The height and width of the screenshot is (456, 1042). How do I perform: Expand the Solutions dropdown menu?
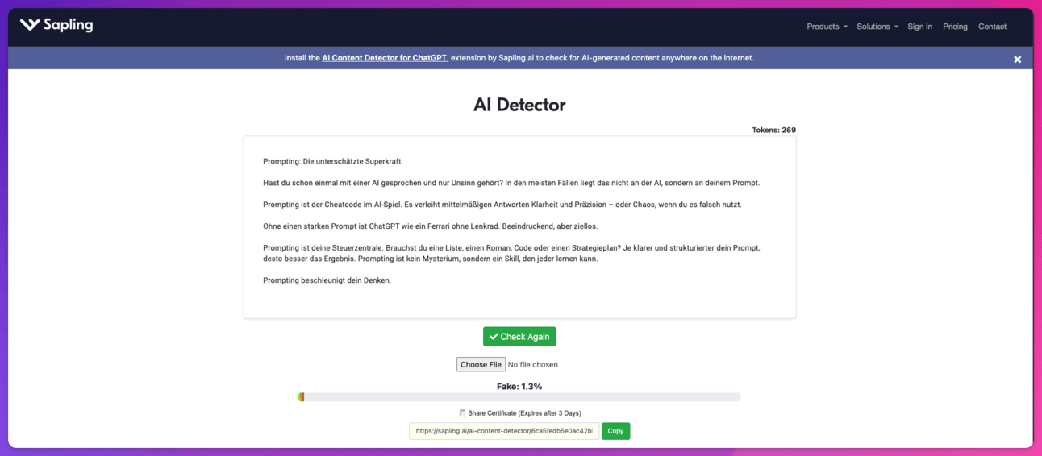click(877, 27)
